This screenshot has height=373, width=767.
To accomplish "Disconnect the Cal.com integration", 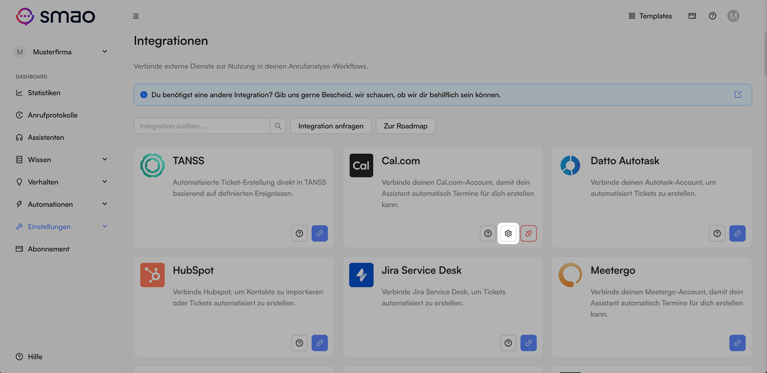I will click(529, 233).
